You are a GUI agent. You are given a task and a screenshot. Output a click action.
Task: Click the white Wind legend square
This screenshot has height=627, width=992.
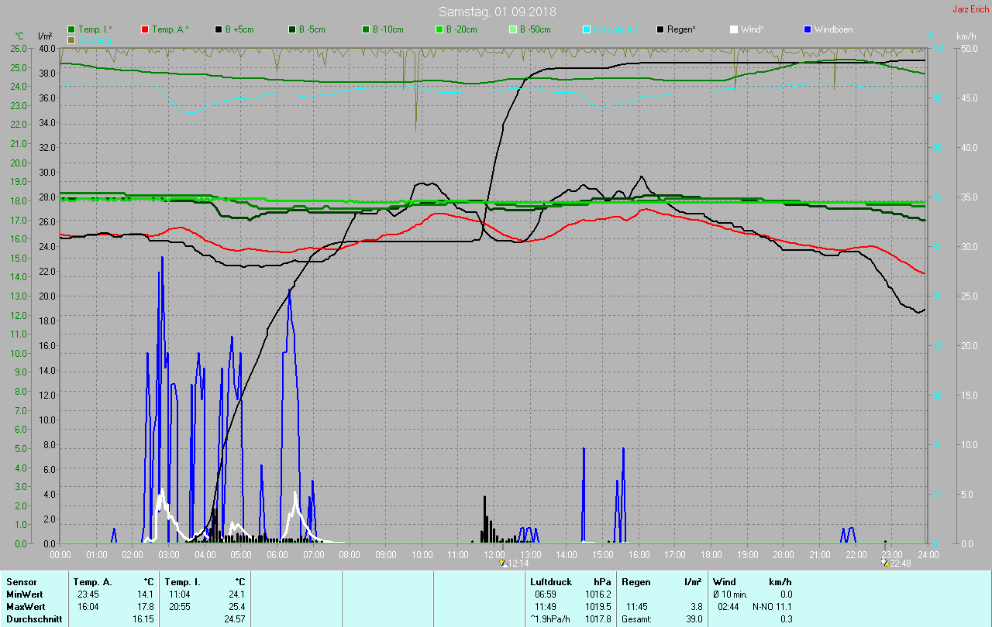coord(734,29)
